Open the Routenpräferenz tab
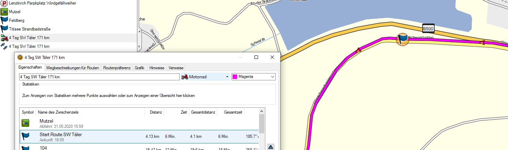 [117, 68]
